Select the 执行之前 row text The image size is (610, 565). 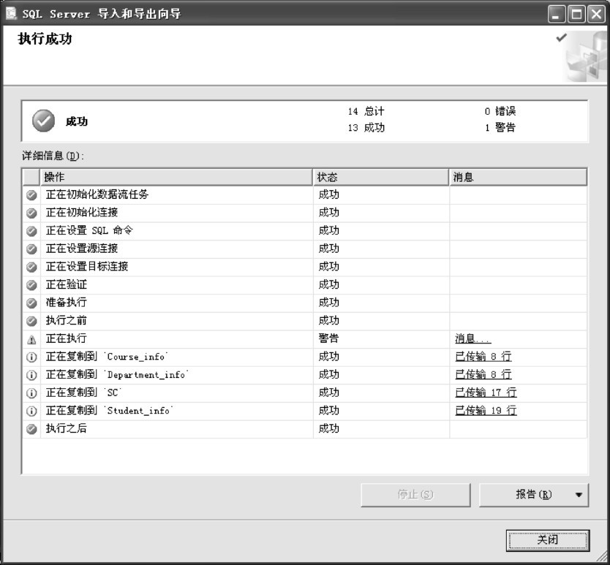coord(67,320)
